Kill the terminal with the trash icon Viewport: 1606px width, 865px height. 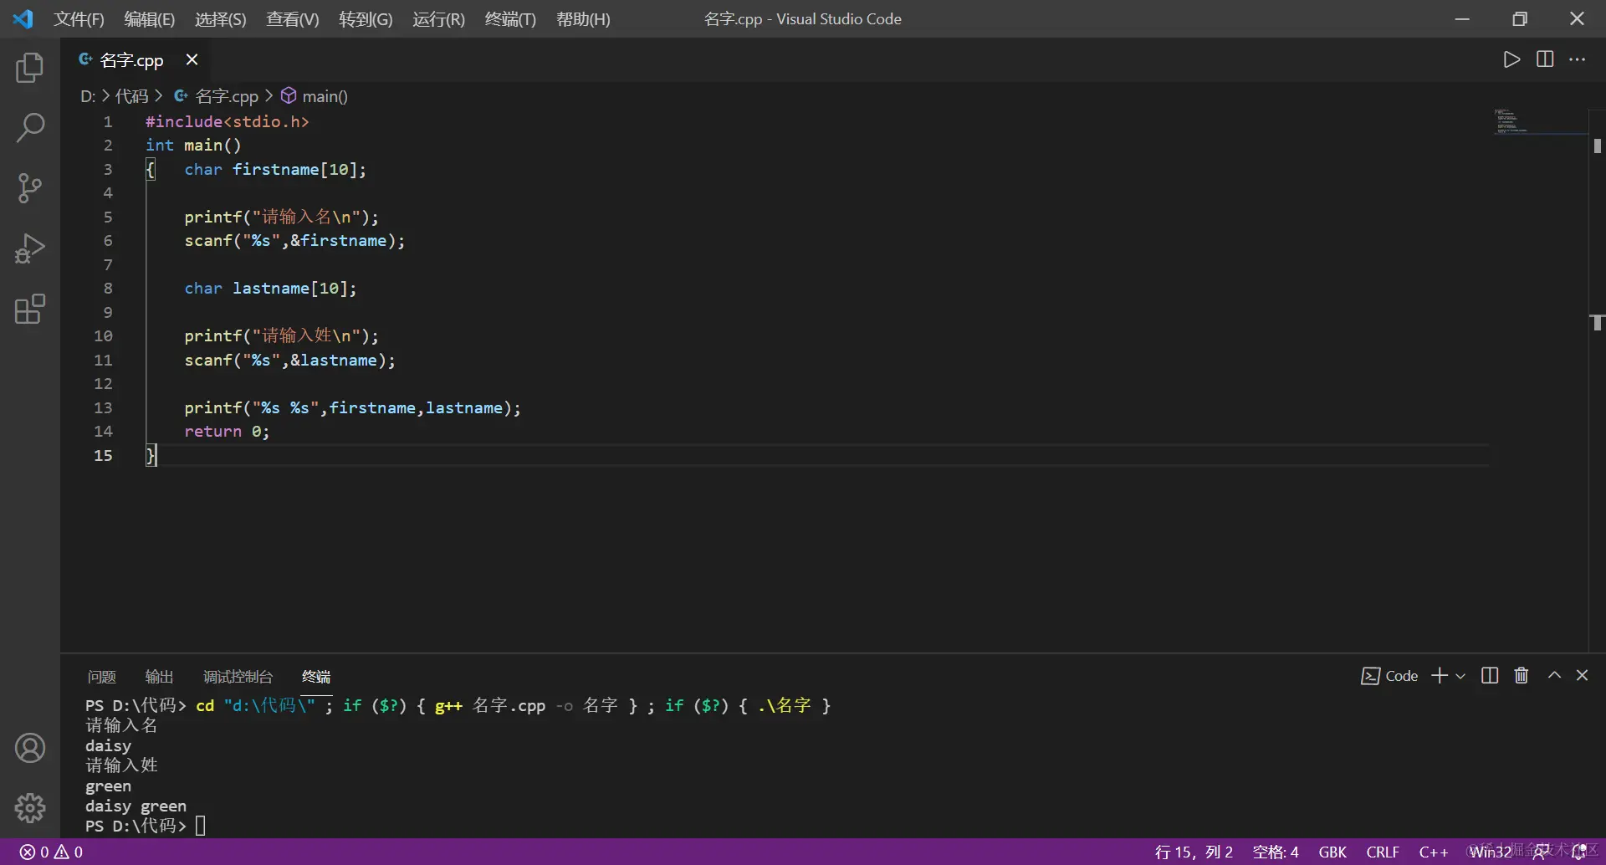pyautogui.click(x=1521, y=676)
